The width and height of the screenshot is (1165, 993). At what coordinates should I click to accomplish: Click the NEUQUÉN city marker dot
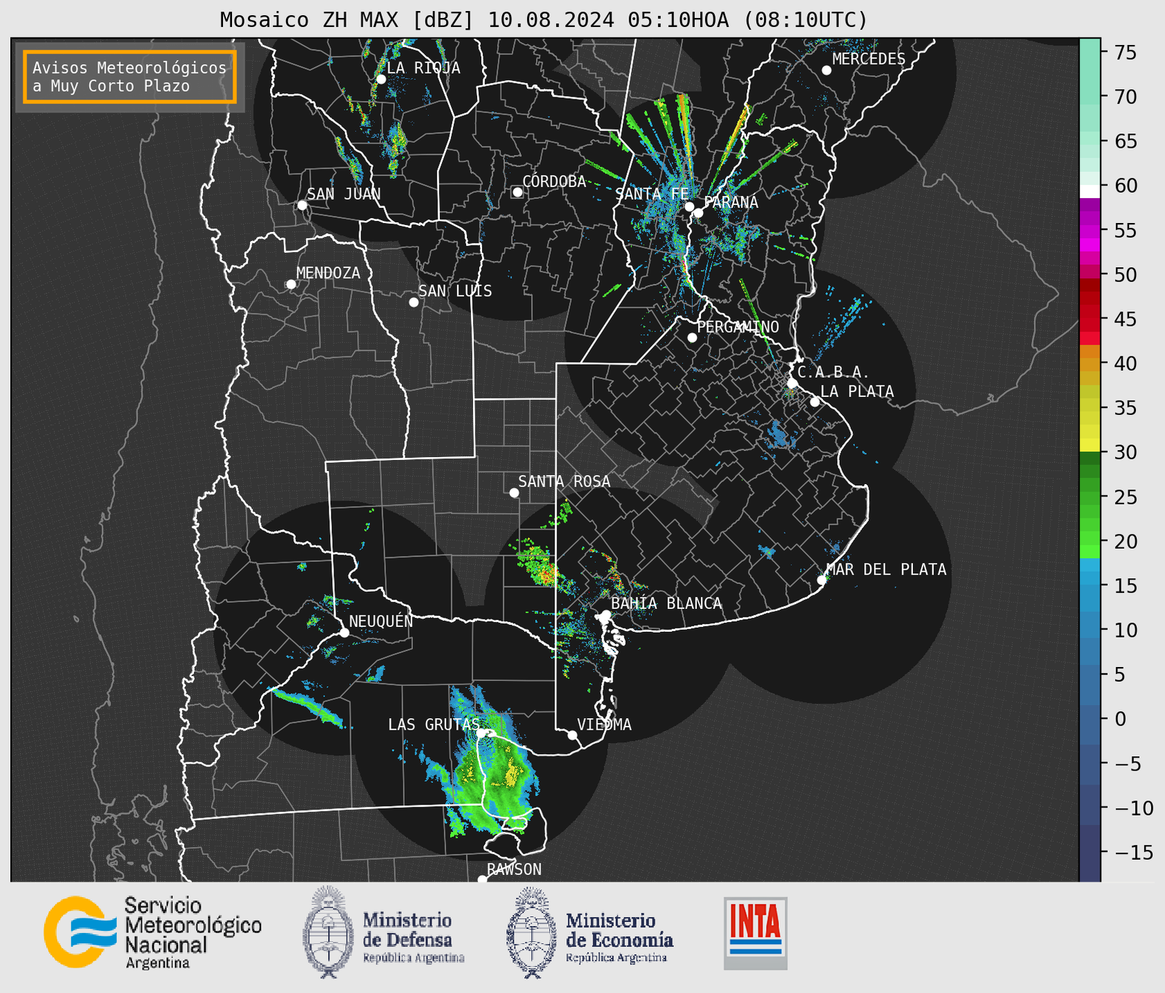tap(344, 633)
